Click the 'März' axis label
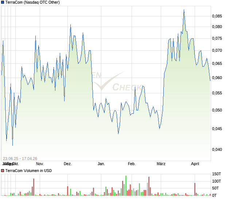Screen dimensions: 226x199 tap(161, 164)
